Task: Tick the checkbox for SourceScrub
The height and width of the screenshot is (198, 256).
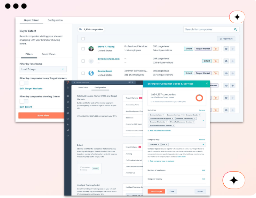Action: pyautogui.click(x=83, y=73)
